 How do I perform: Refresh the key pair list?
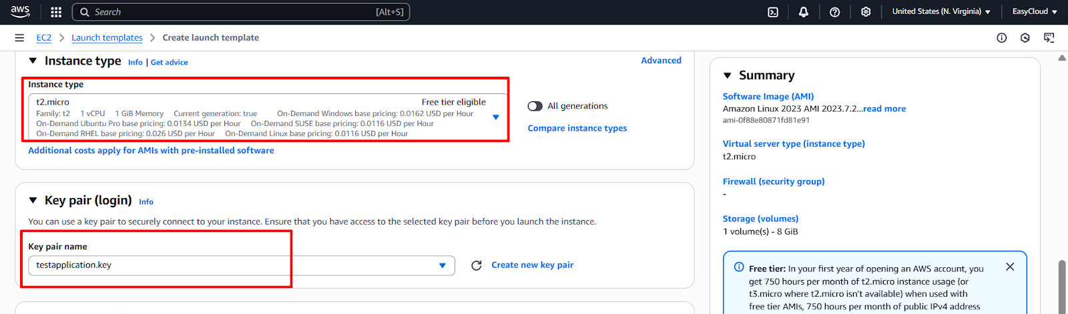click(477, 265)
